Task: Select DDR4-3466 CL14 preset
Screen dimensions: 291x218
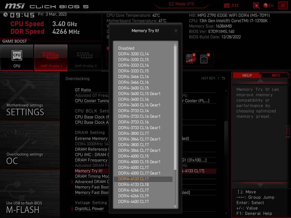Action: pos(134,77)
